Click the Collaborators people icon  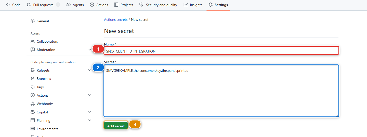33,41
